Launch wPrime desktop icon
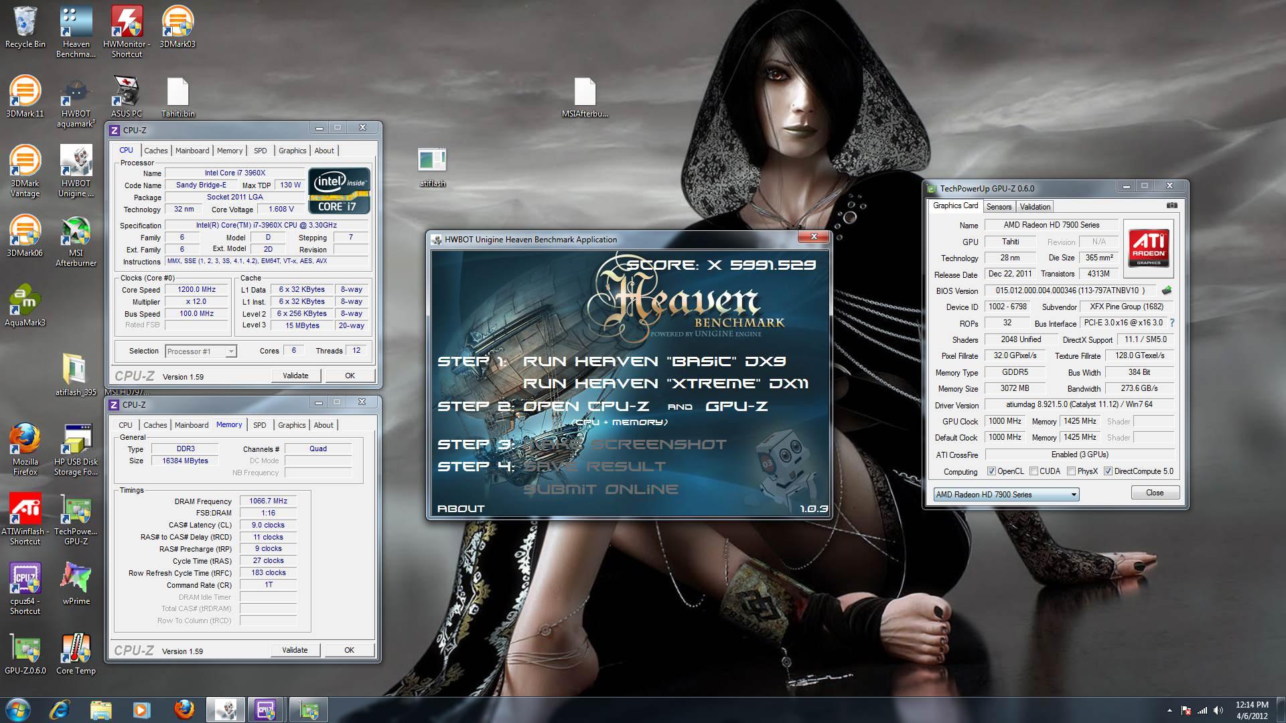Screen dimensions: 1286x723 (x=76, y=584)
